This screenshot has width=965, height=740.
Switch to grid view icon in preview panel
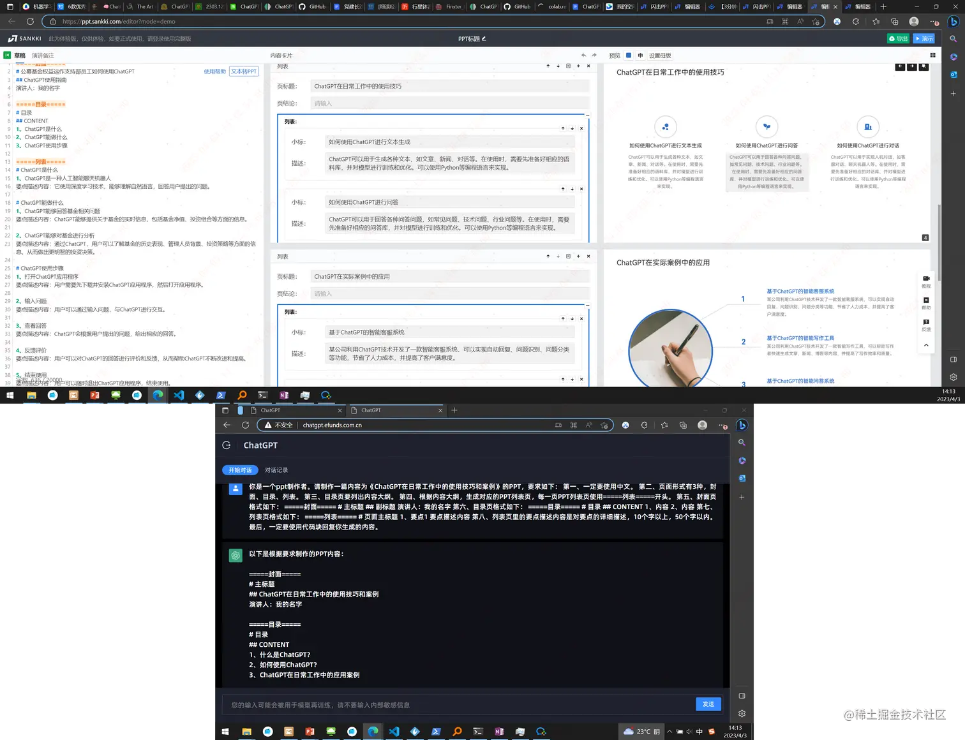click(x=932, y=56)
